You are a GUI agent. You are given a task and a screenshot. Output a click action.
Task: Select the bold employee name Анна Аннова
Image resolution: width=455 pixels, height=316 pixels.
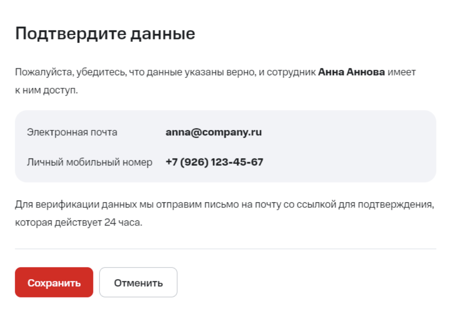point(351,73)
